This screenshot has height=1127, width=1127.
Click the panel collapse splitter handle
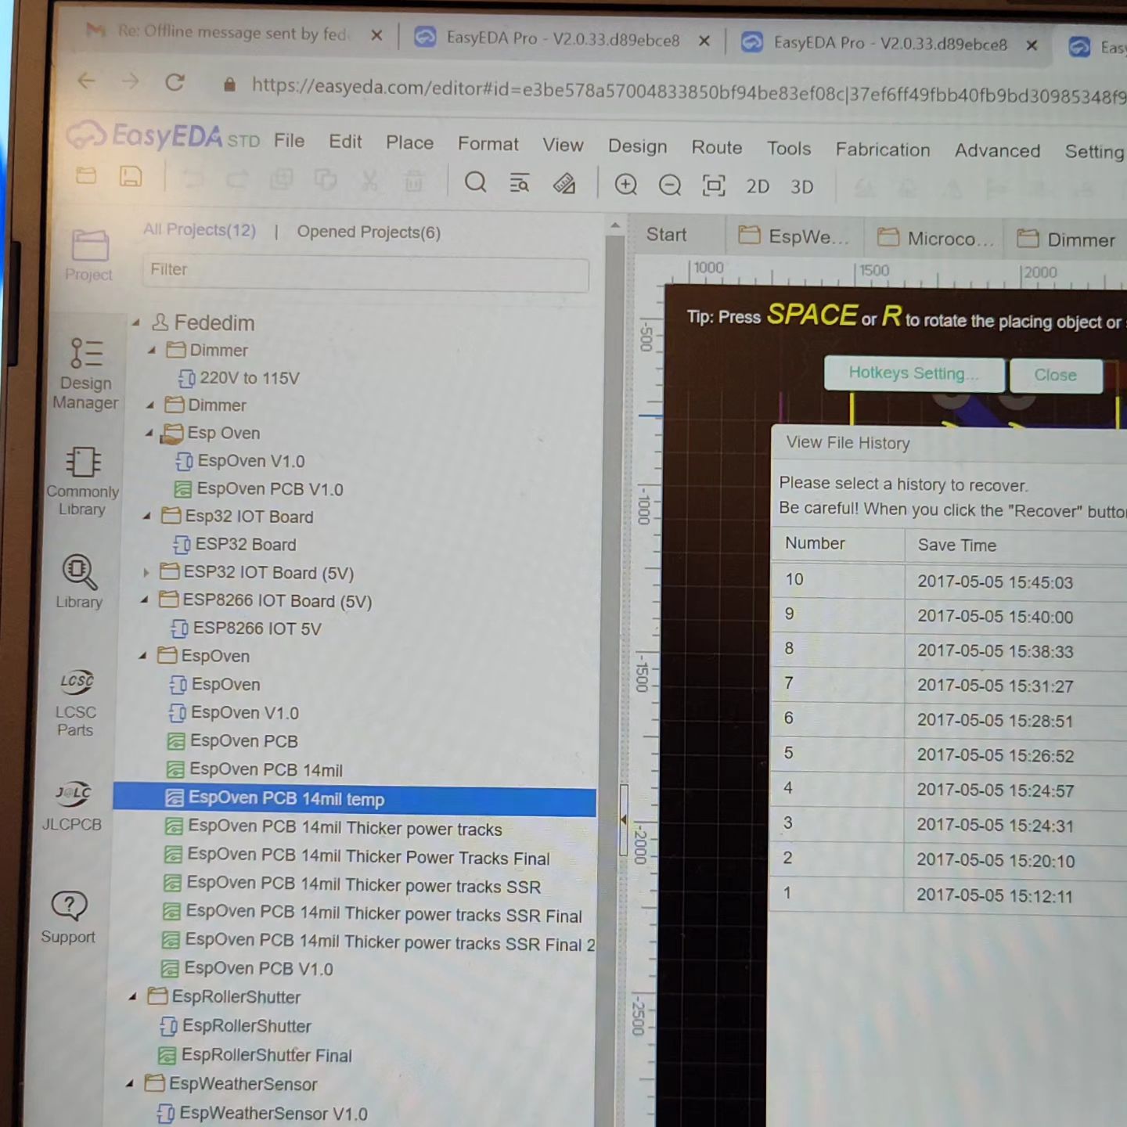point(624,819)
